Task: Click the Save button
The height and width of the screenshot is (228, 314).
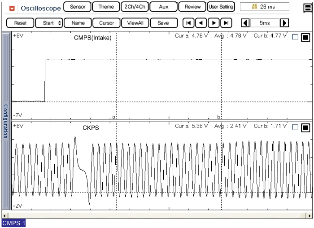Action: click(x=163, y=23)
